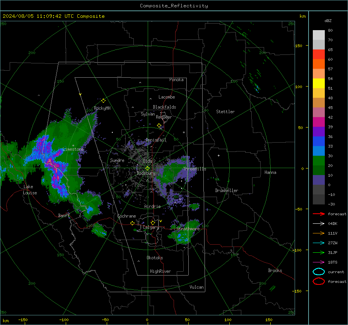Click the Lacombe label

(x=167, y=97)
